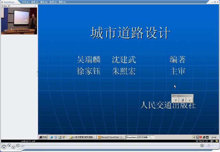Click the red K tray icon
Image resolution: width=220 pixels, height=152 pixels.
(201, 137)
